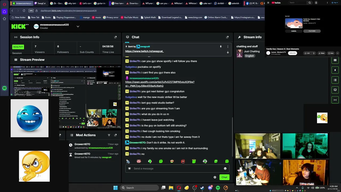The image size is (341, 192).
Task: Open Discord from the taskbar
Action: [x=210, y=188]
